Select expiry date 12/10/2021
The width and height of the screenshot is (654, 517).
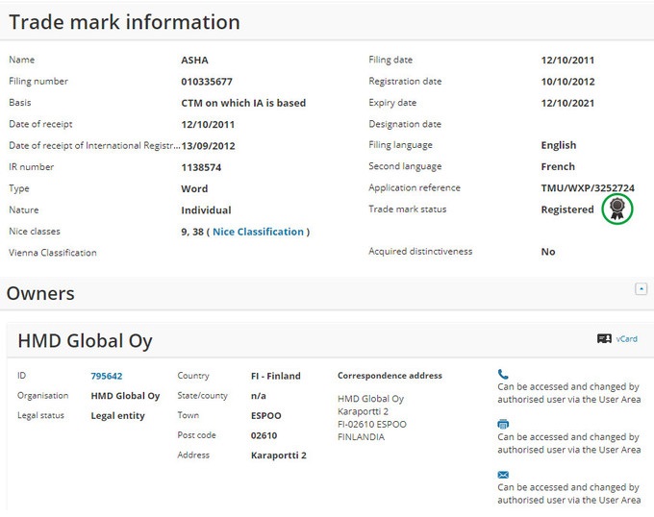pyautogui.click(x=567, y=103)
